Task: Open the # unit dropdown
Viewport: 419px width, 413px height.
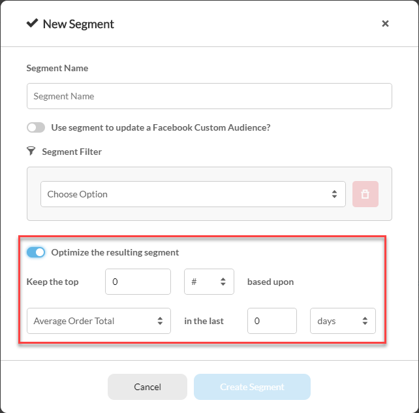Action: tap(209, 282)
